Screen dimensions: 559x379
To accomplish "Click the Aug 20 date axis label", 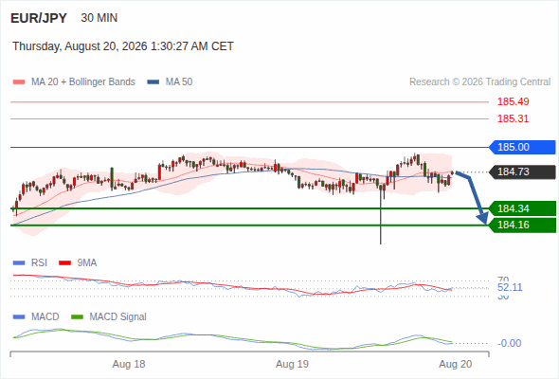I will tap(456, 364).
